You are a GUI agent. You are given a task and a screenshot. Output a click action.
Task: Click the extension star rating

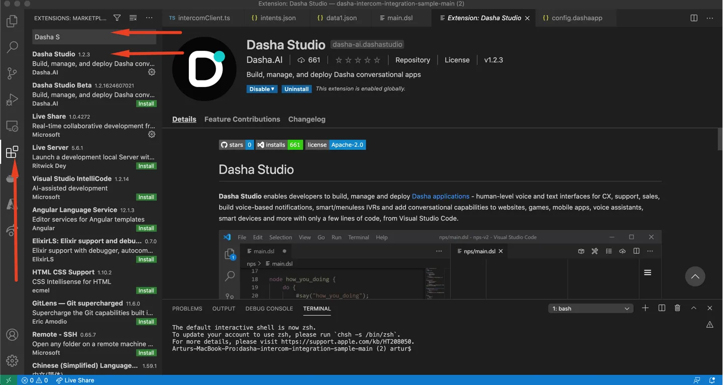point(358,60)
